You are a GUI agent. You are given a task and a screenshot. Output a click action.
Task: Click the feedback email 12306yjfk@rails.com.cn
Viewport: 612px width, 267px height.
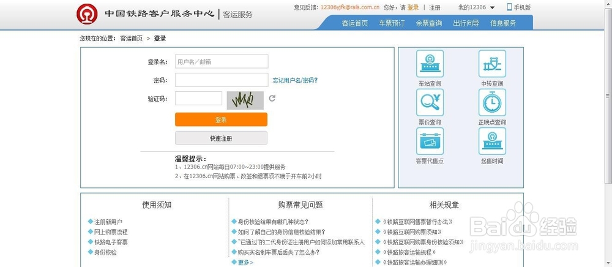(x=350, y=7)
